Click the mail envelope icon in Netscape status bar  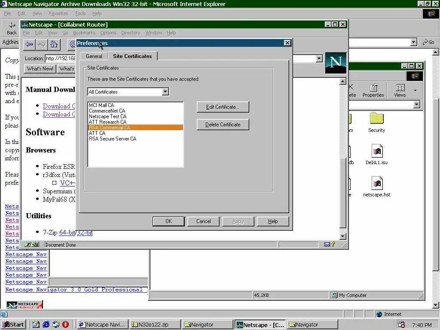point(327,244)
